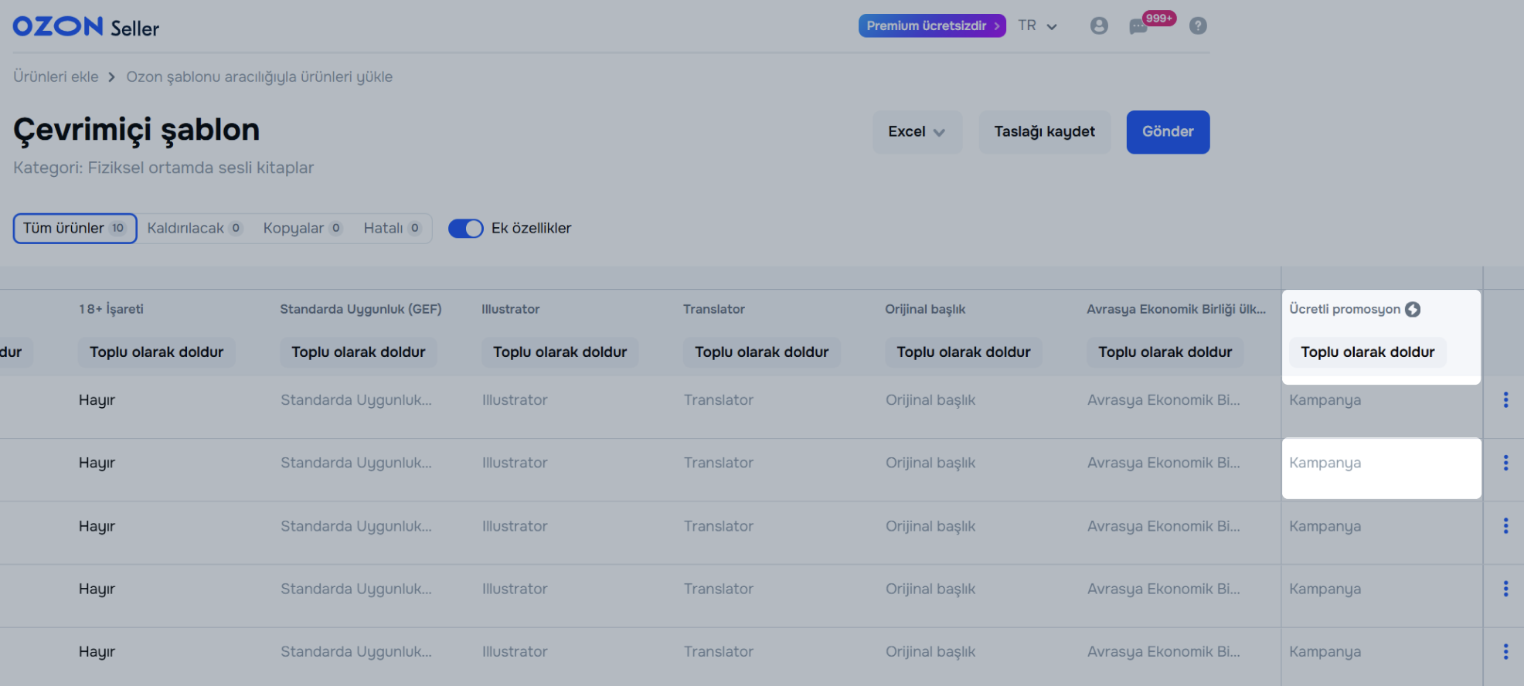Show the Hatalı products tab
This screenshot has width=1524, height=686.
(x=391, y=229)
